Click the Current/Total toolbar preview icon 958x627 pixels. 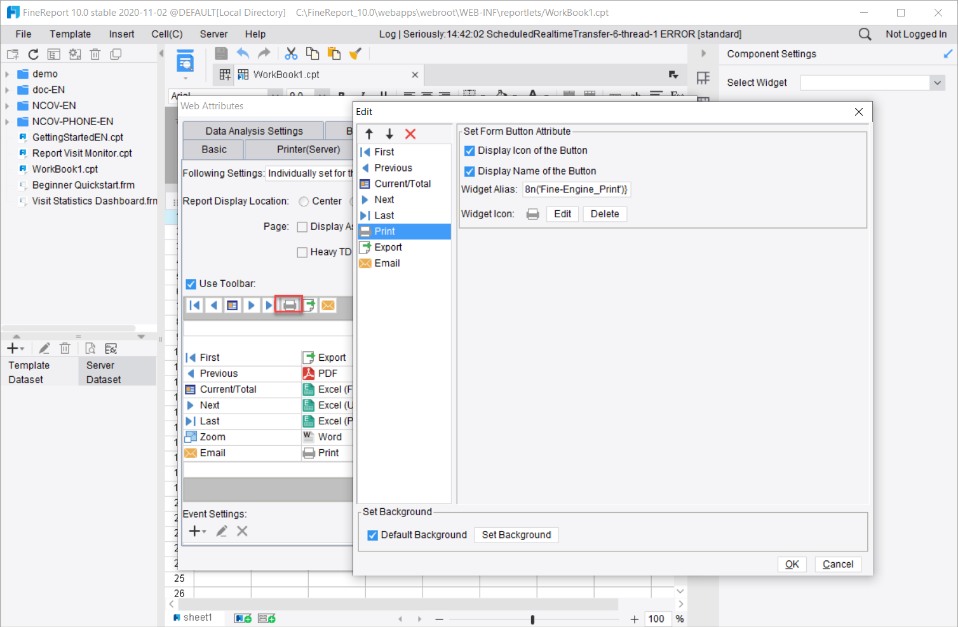(x=233, y=306)
